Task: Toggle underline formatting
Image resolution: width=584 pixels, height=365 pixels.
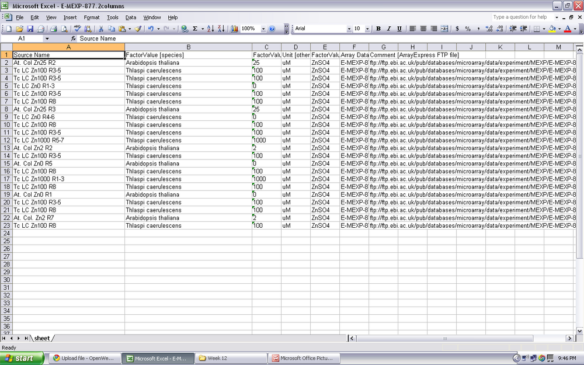Action: (399, 29)
